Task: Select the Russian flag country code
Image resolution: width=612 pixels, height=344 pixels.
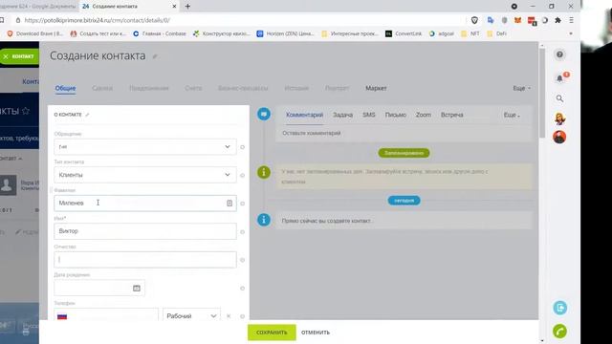Action: [62, 316]
